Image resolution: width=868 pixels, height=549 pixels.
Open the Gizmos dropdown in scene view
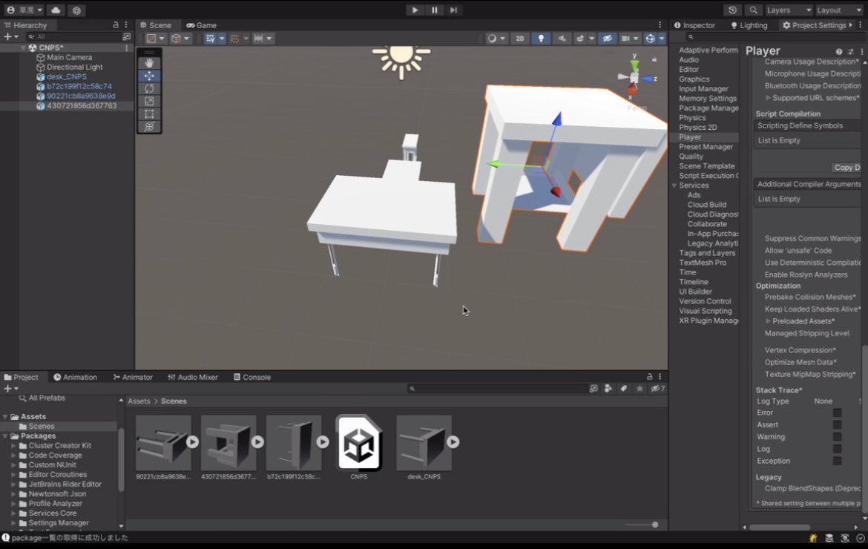click(x=662, y=38)
